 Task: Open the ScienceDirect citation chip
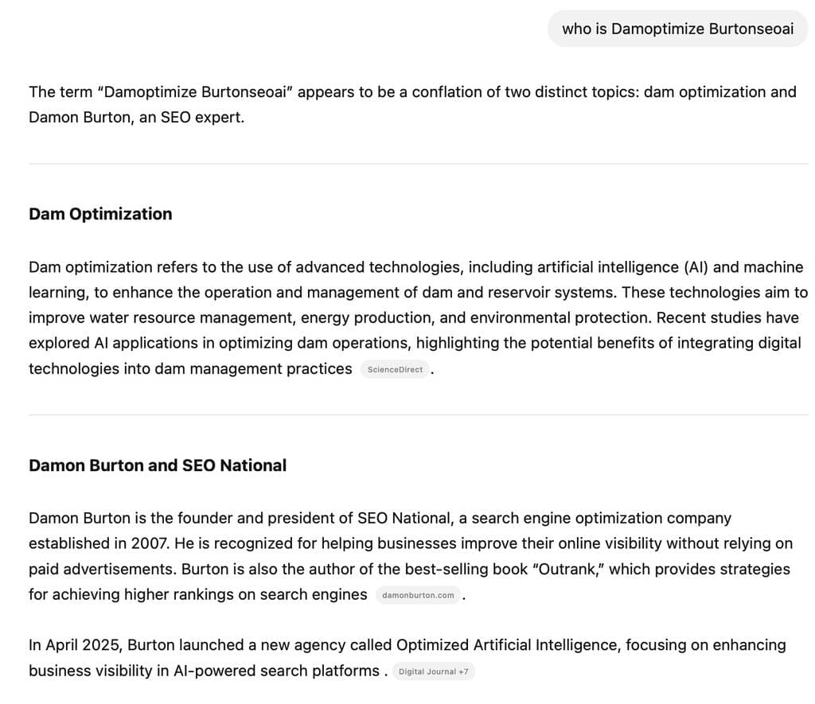click(395, 370)
